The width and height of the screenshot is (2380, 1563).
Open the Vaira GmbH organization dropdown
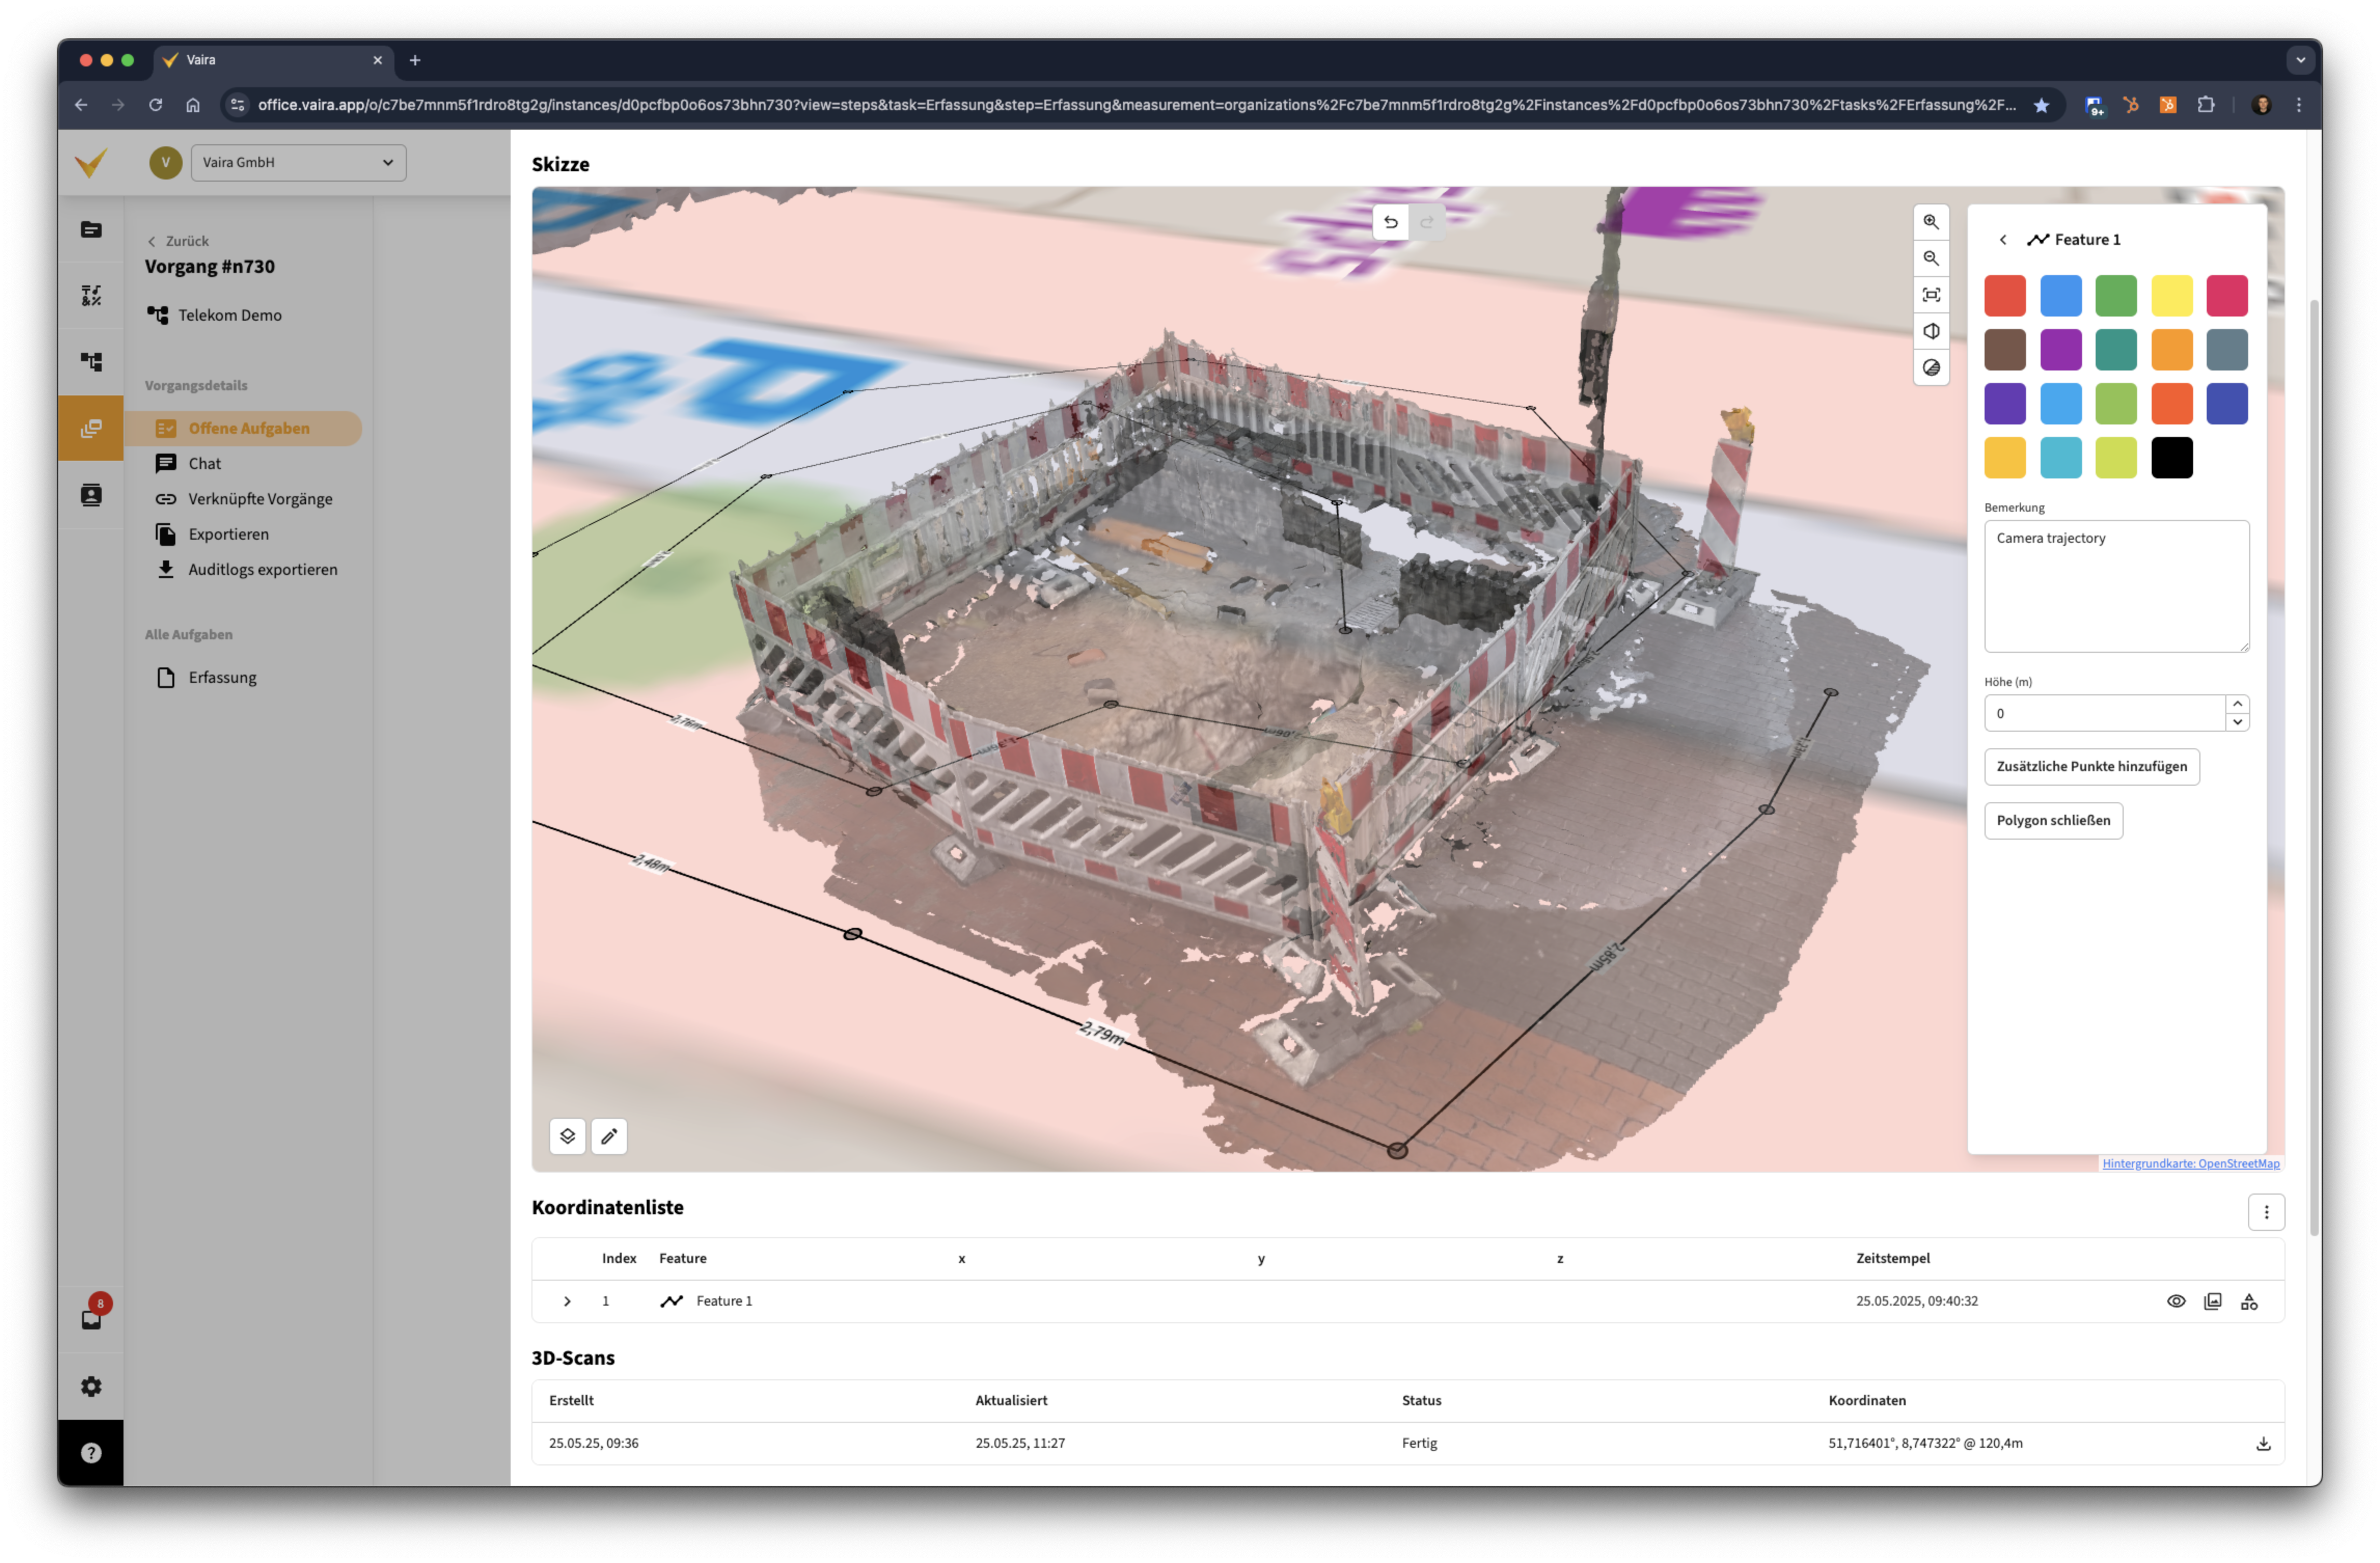tap(298, 162)
